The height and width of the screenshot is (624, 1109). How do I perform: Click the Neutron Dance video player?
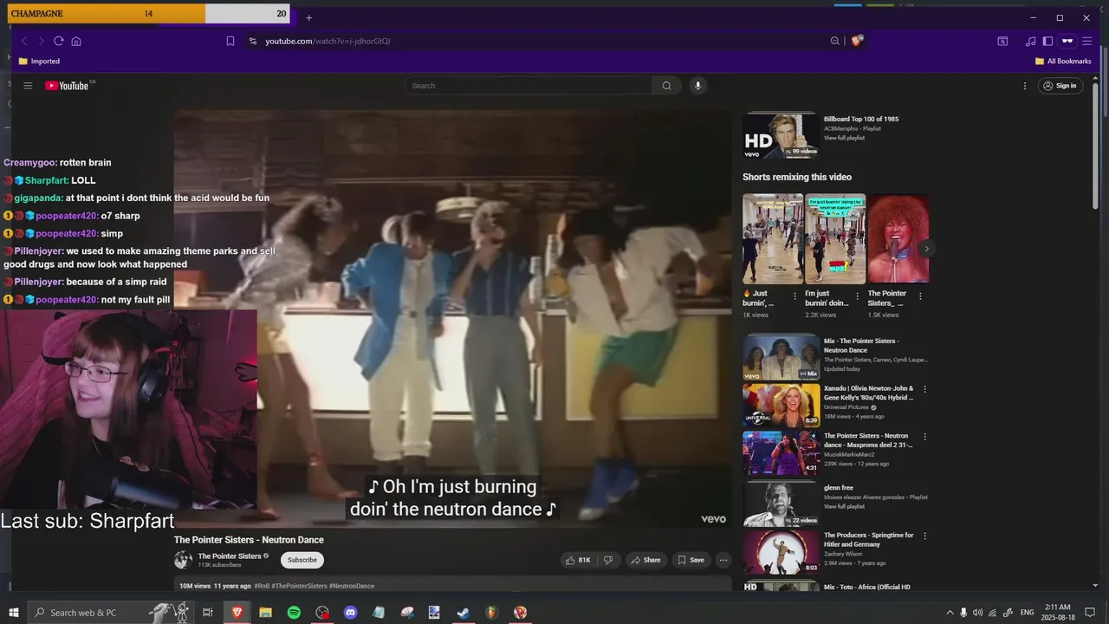(452, 318)
